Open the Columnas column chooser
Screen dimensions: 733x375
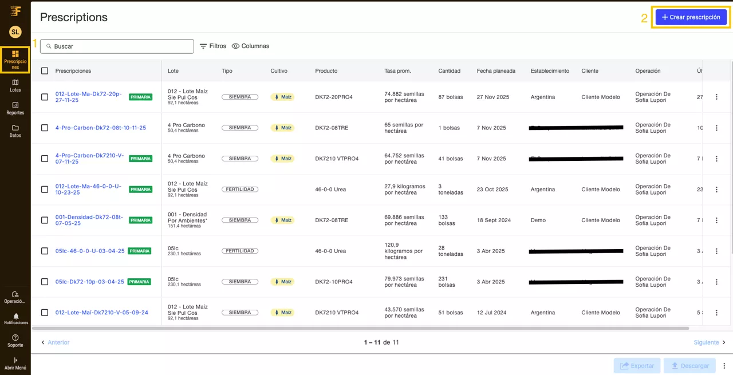point(250,46)
